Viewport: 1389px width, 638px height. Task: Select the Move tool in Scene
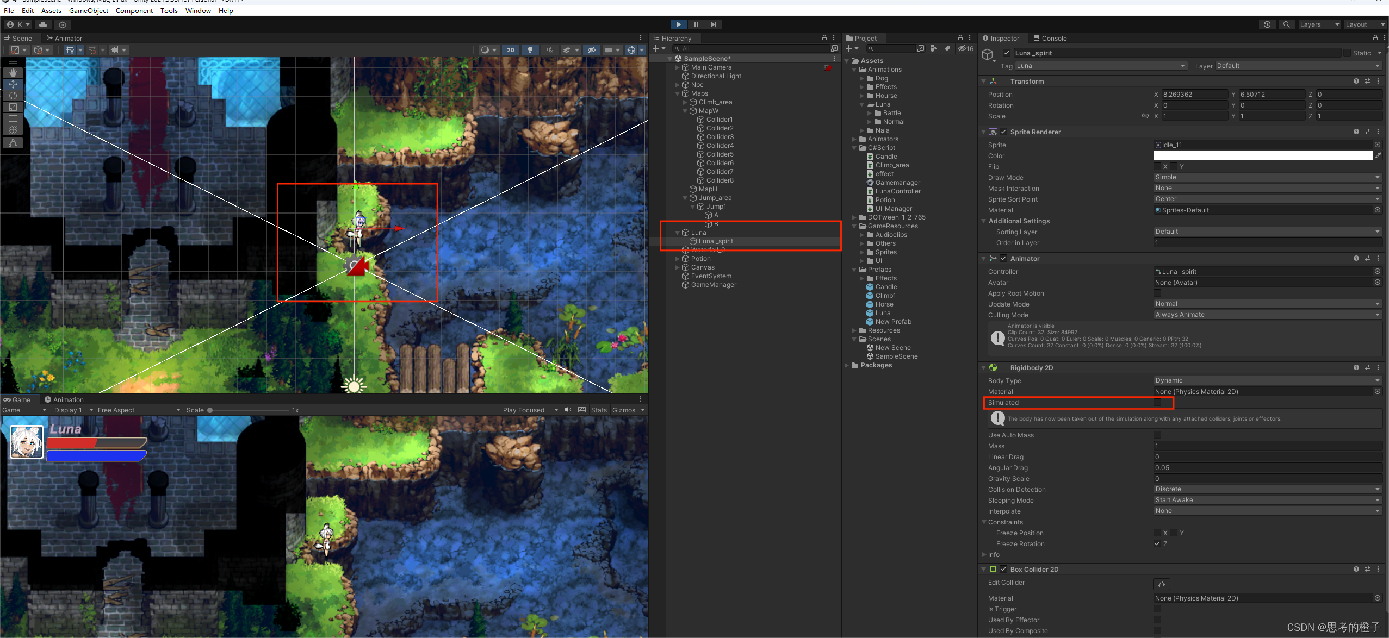tap(13, 84)
